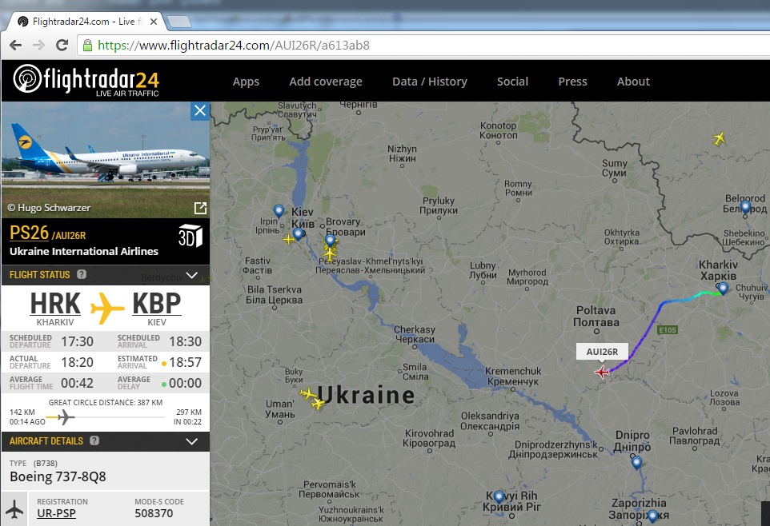
Task: Go back with browser back arrow
Action: coord(16,45)
